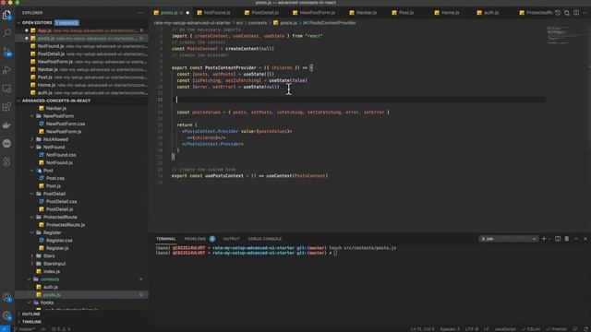Screen dimensions: 591x332
Task: Open auth.js under the contexts folder
Action: [x=51, y=287]
